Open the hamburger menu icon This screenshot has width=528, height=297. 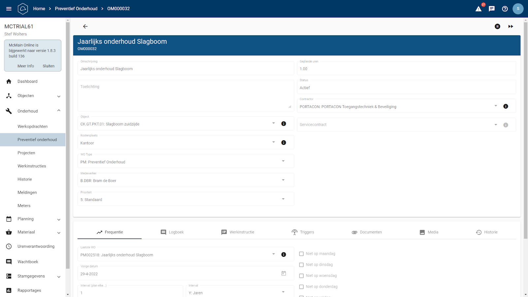click(9, 9)
